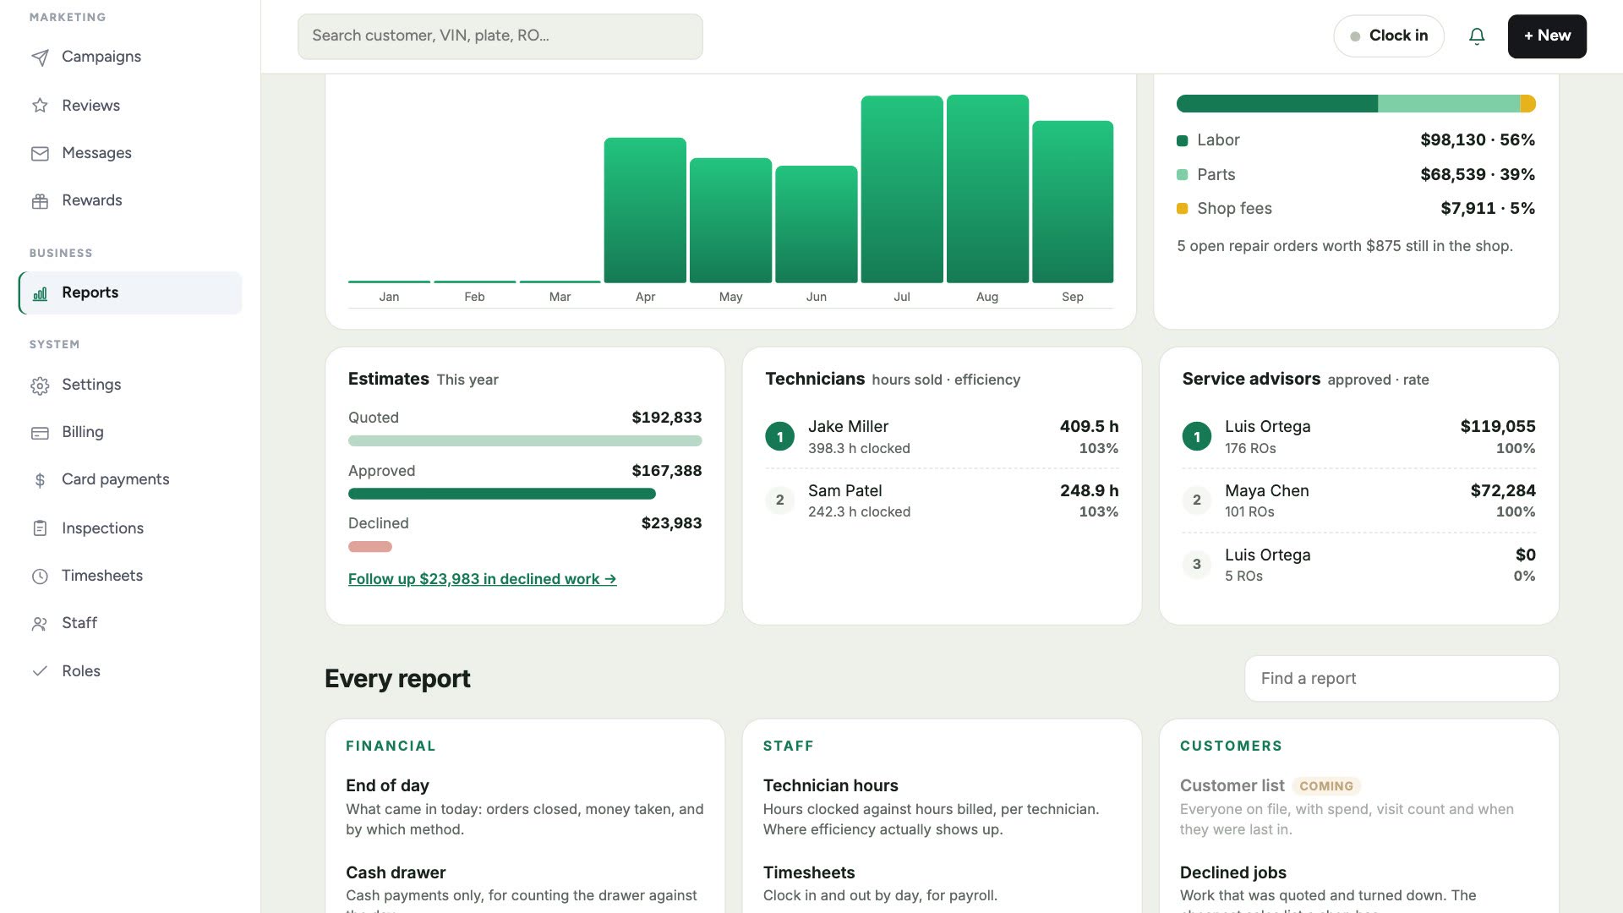The width and height of the screenshot is (1623, 913).
Task: Click the Settings gear icon
Action: (40, 385)
